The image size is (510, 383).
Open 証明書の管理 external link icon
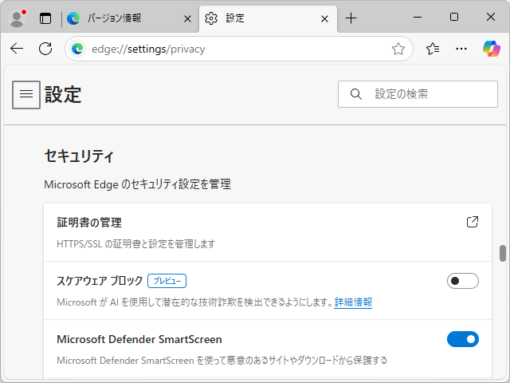(x=473, y=222)
